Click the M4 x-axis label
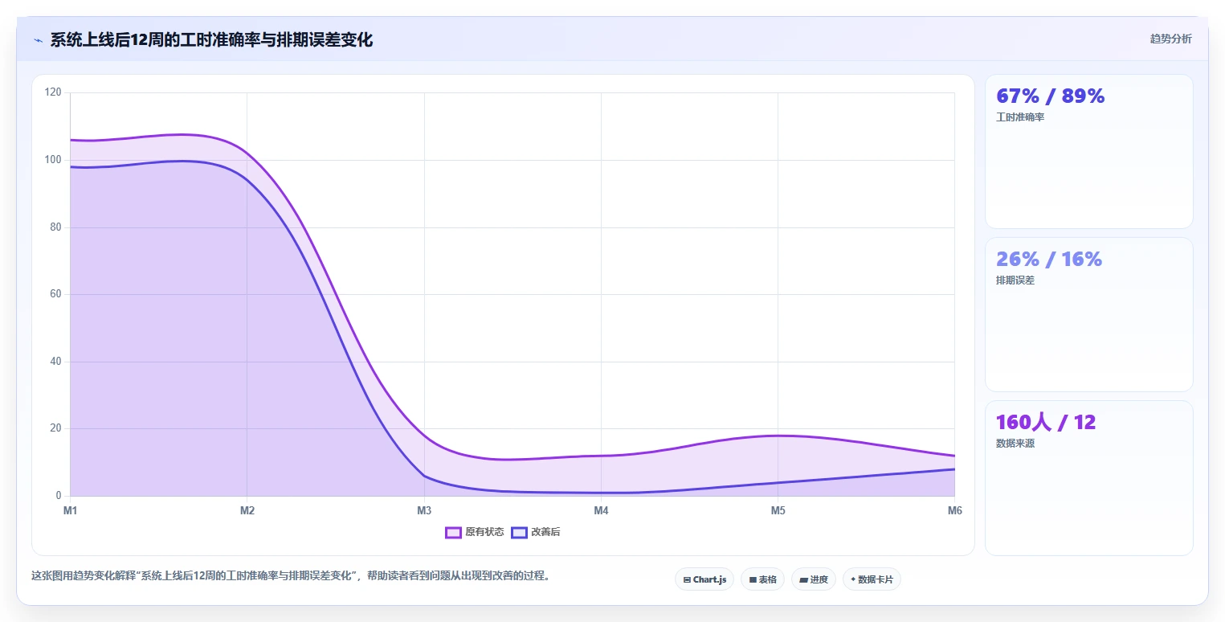1225x622 pixels. [x=601, y=511]
